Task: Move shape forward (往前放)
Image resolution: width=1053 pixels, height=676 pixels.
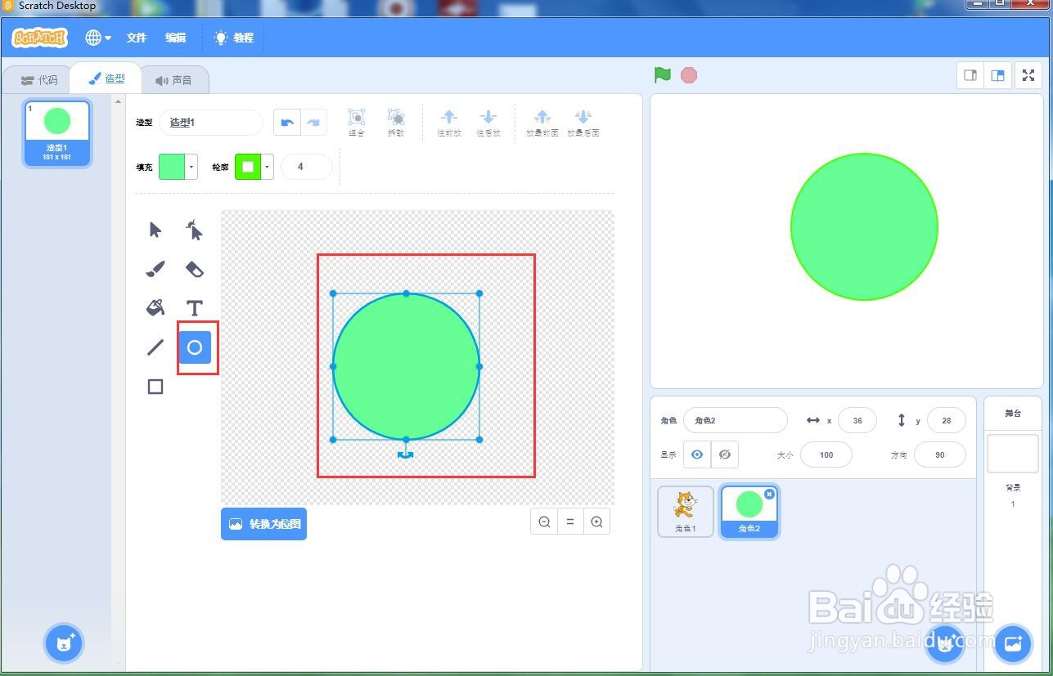Action: click(449, 123)
